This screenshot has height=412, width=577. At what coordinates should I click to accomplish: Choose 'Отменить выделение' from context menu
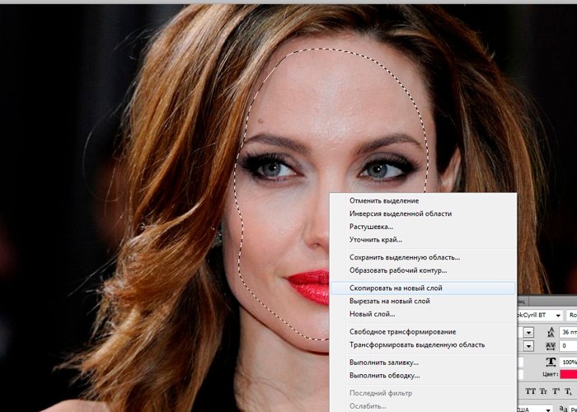point(423,201)
